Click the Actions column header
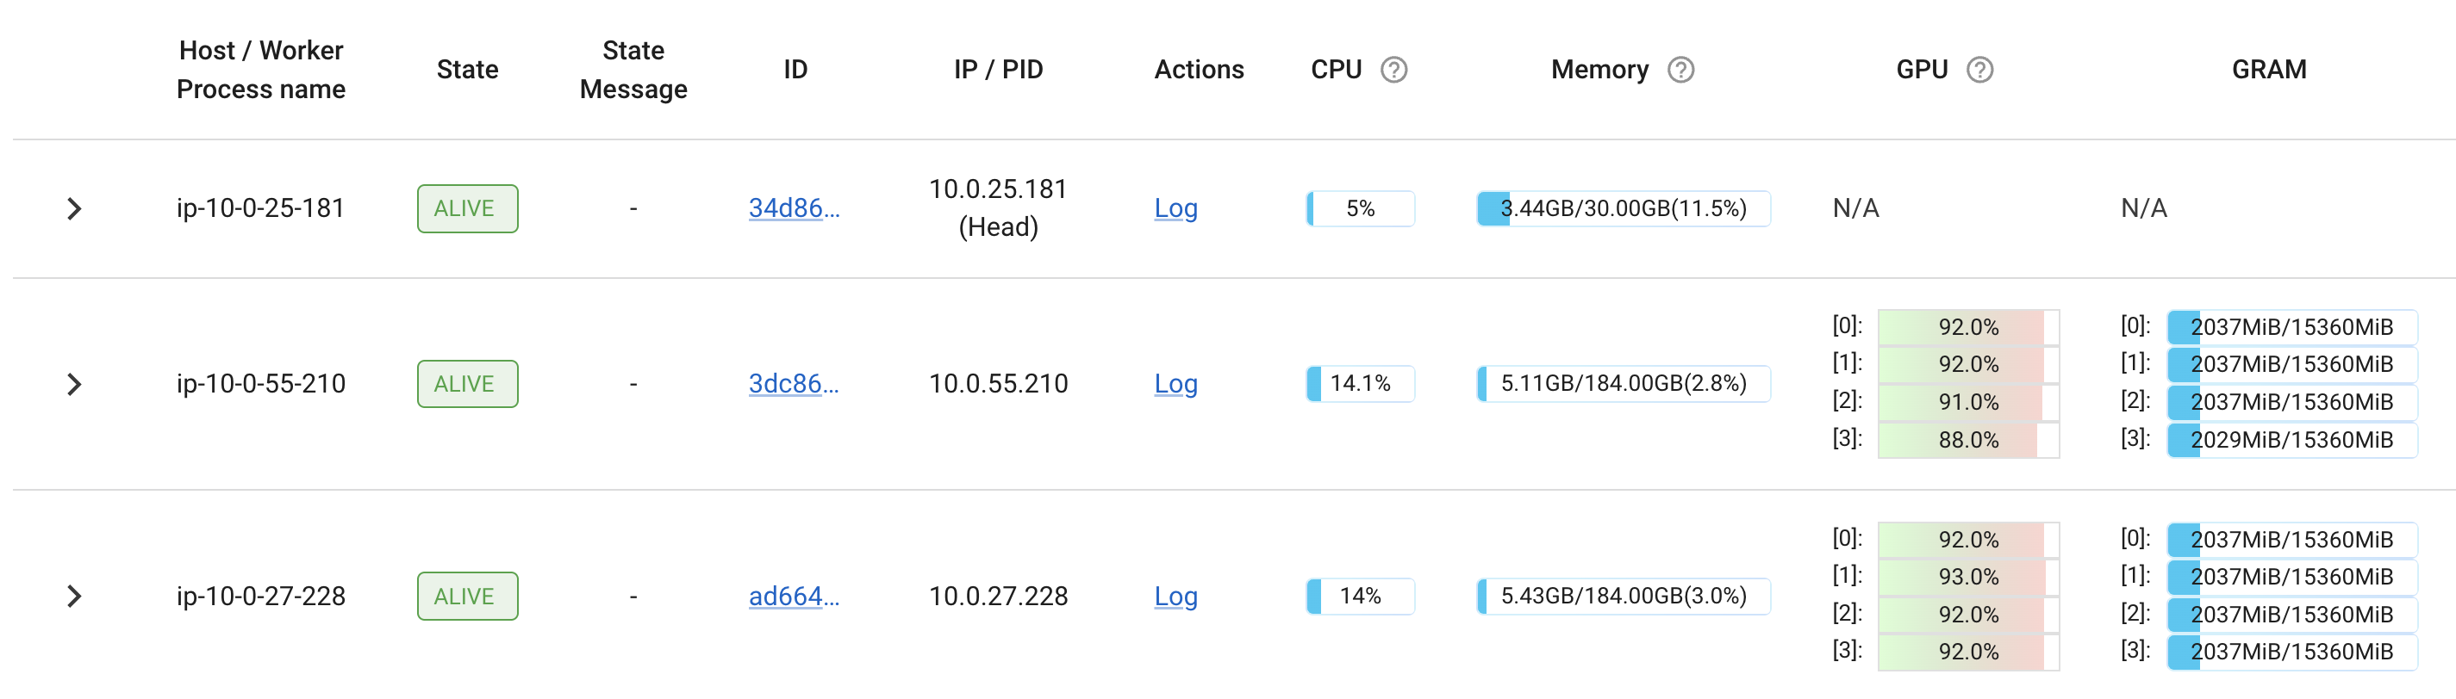 coord(1199,70)
